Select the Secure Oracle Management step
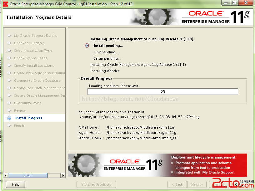This screenshot has height=191, width=255. (x=39, y=95)
